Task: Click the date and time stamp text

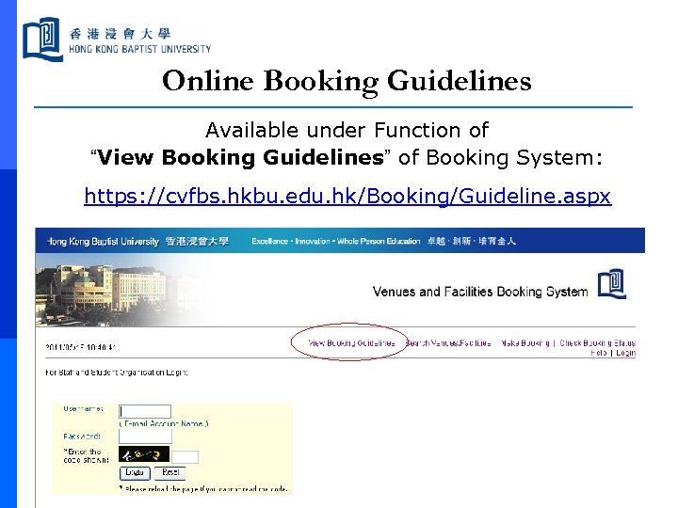Action: (81, 347)
